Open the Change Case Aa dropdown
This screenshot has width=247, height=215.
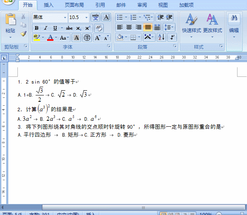[x=64, y=38]
